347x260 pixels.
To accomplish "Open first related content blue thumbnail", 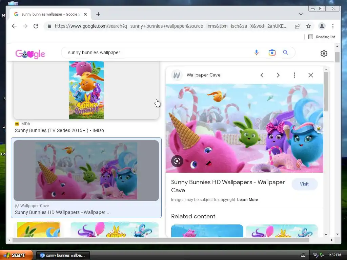I will tap(207, 231).
